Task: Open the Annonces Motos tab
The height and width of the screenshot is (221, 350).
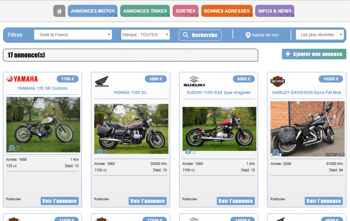Action: [93, 11]
